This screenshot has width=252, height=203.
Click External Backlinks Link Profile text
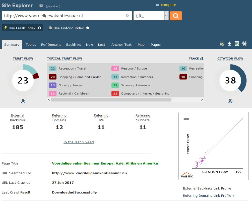207,188
